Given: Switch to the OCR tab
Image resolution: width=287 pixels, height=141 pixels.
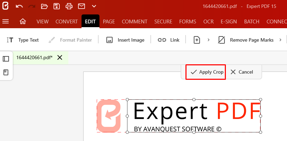Looking at the screenshot, I should [x=209, y=22].
